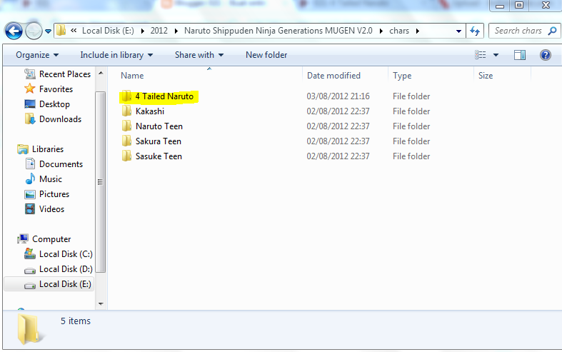Go back with the blue Back arrow
Viewport: 562px width, 352px height.
tap(14, 31)
